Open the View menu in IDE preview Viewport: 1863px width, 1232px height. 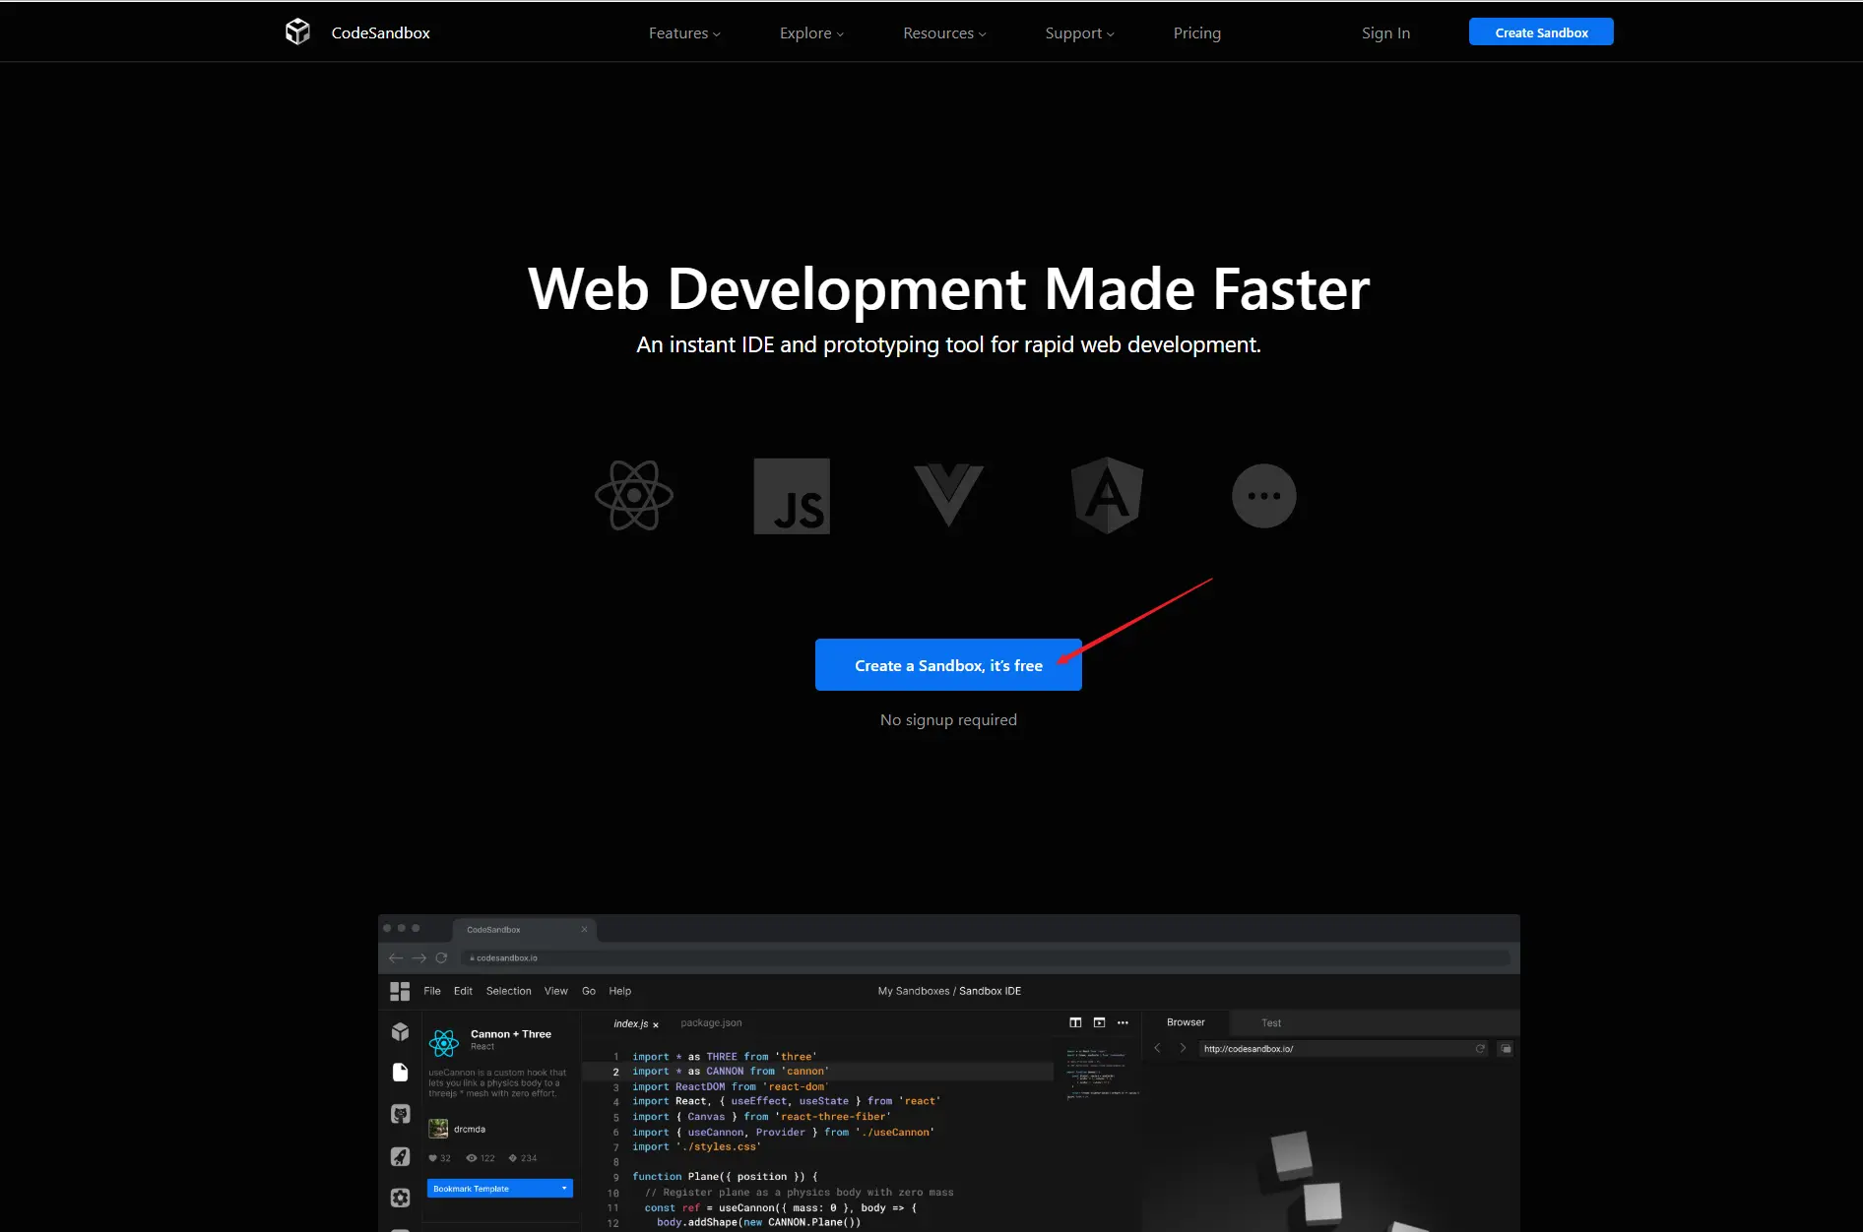pos(556,991)
